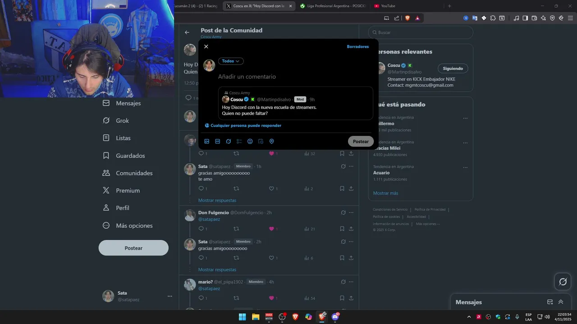Click Grok icon on mario?'s reply
The image size is (577, 324).
[343, 282]
